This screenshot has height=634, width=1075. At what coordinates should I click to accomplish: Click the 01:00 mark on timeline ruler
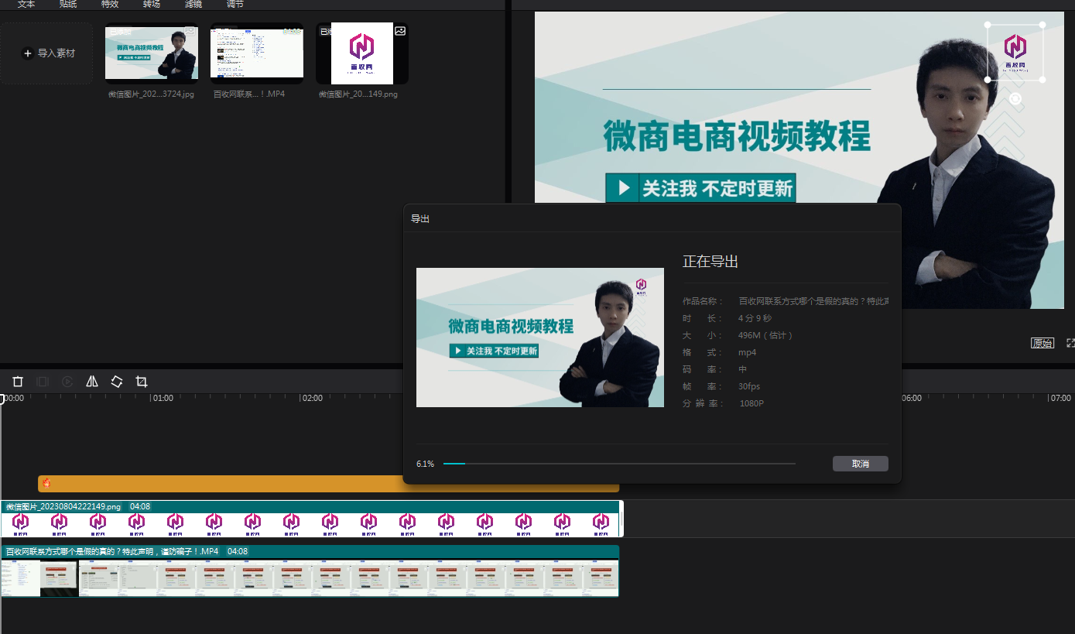coord(163,398)
